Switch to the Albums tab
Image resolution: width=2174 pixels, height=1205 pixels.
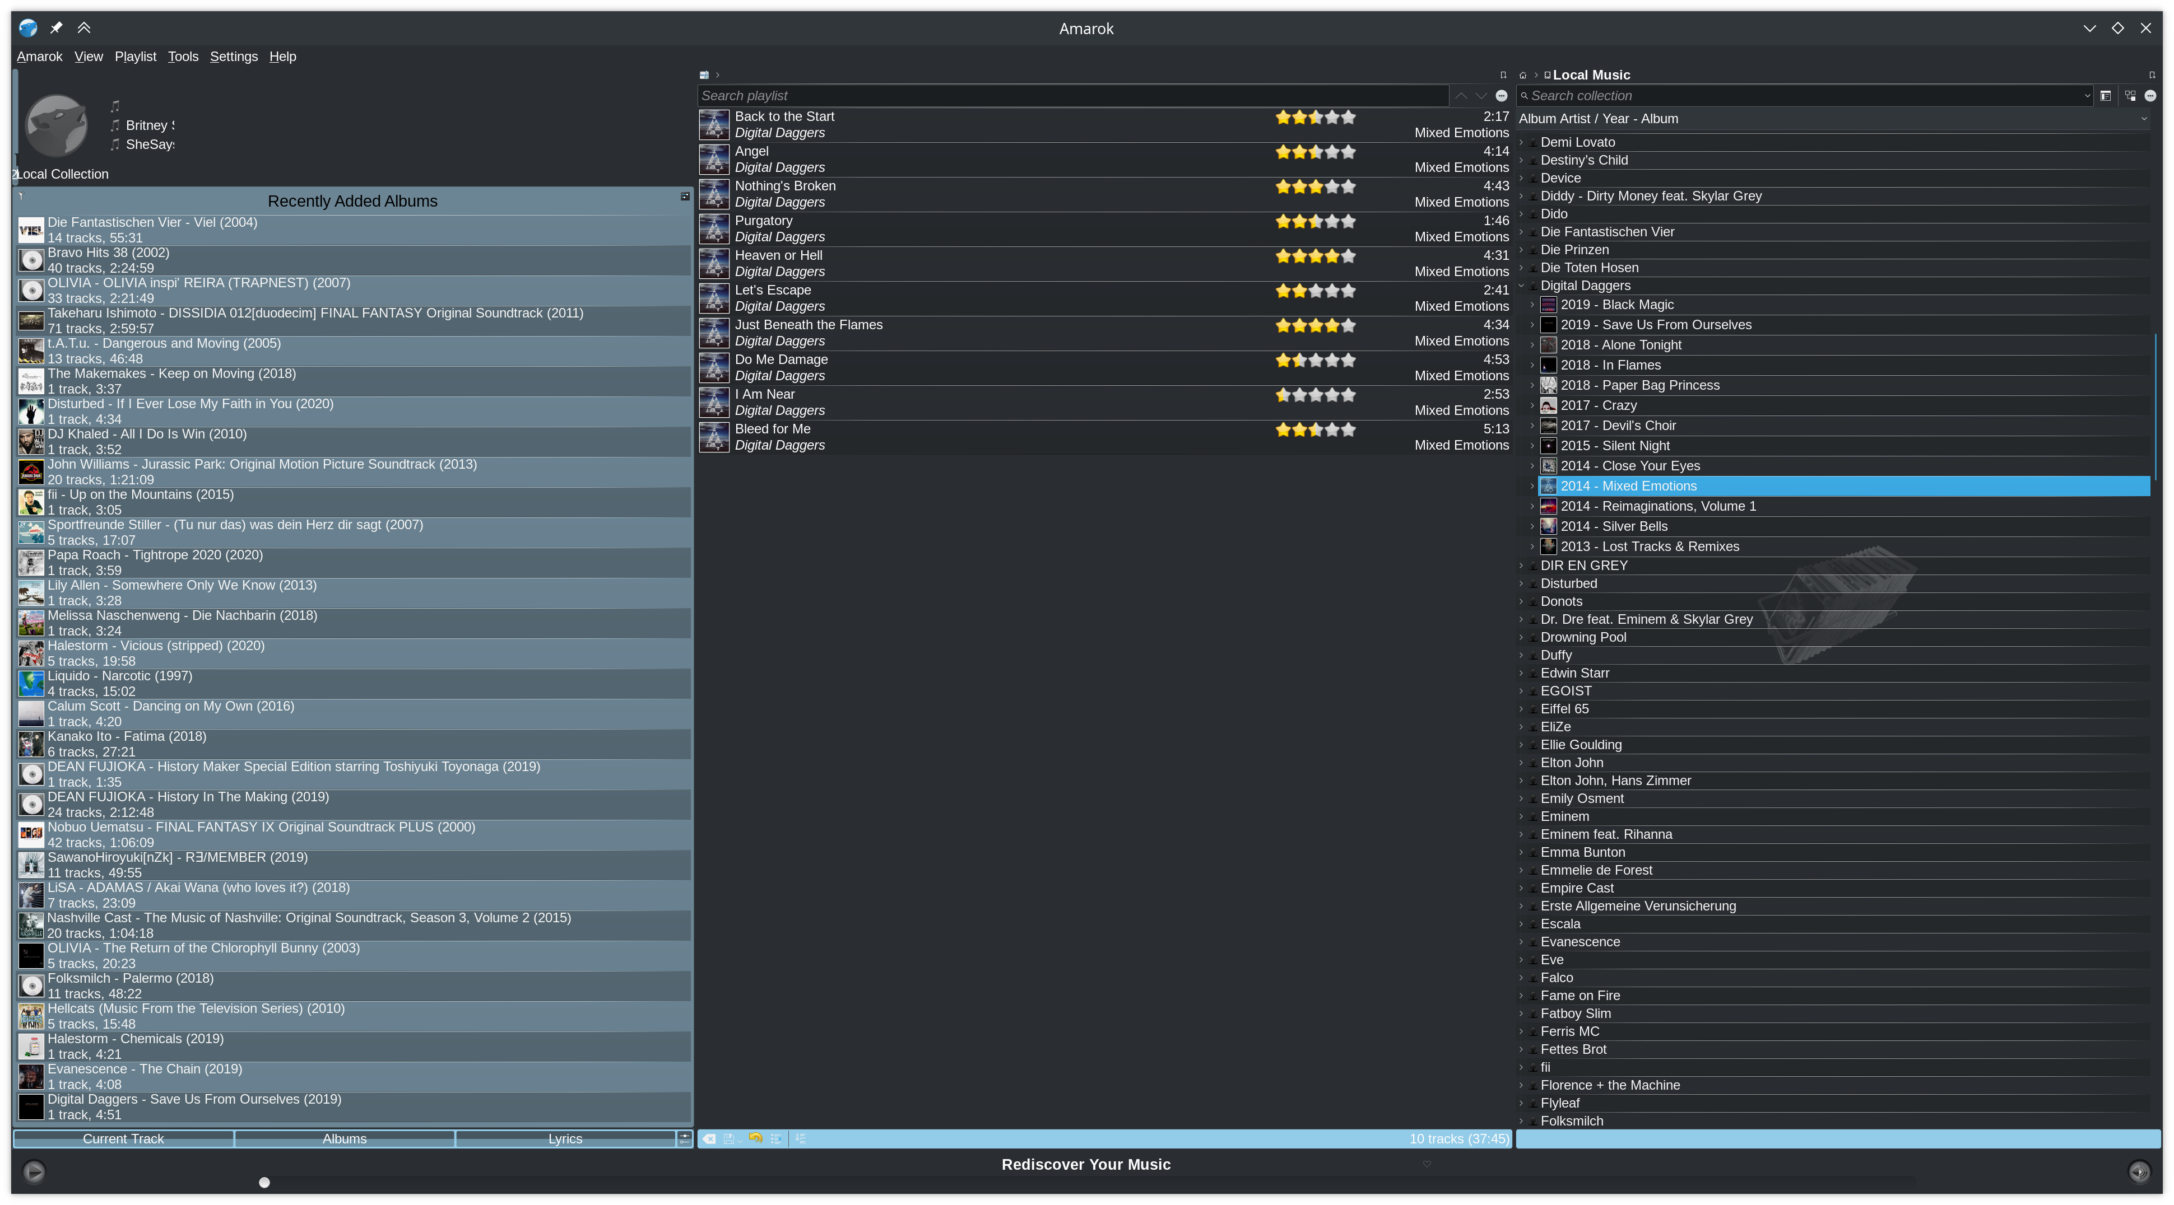coord(345,1139)
